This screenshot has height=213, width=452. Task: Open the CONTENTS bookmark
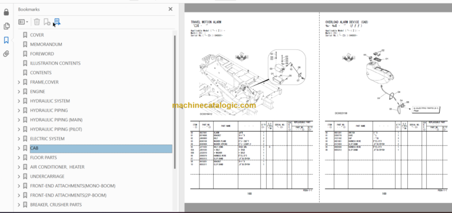point(41,72)
